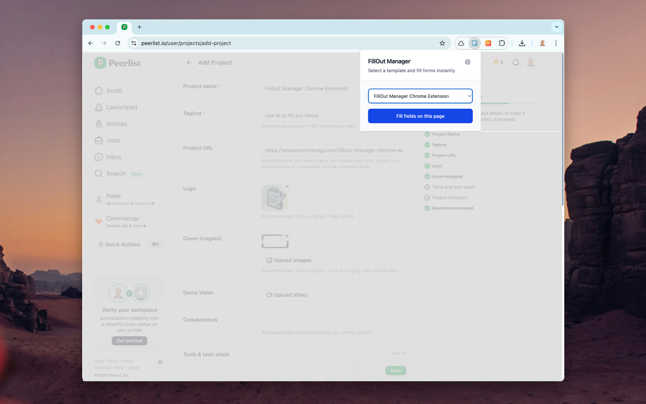Go back in browser history
Screen dimensions: 646x404
coord(91,43)
